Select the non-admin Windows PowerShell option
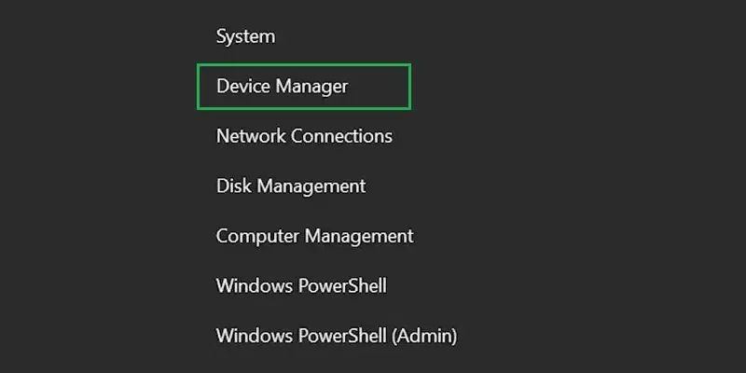 (x=300, y=285)
